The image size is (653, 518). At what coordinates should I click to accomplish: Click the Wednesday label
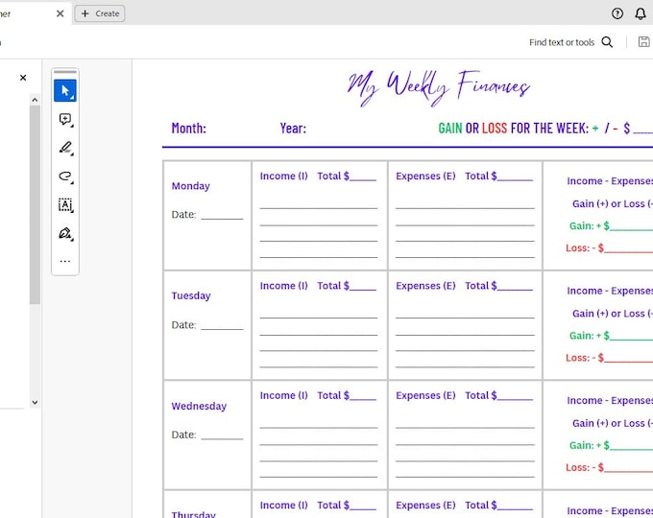click(199, 406)
